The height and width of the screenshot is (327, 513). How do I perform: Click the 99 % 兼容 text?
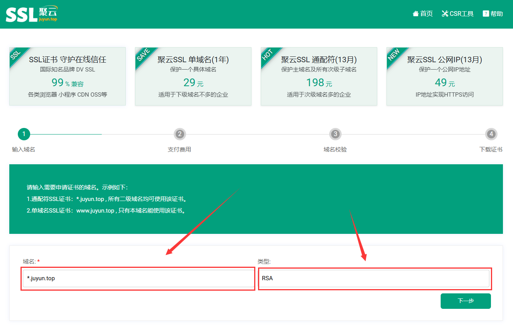coord(67,83)
